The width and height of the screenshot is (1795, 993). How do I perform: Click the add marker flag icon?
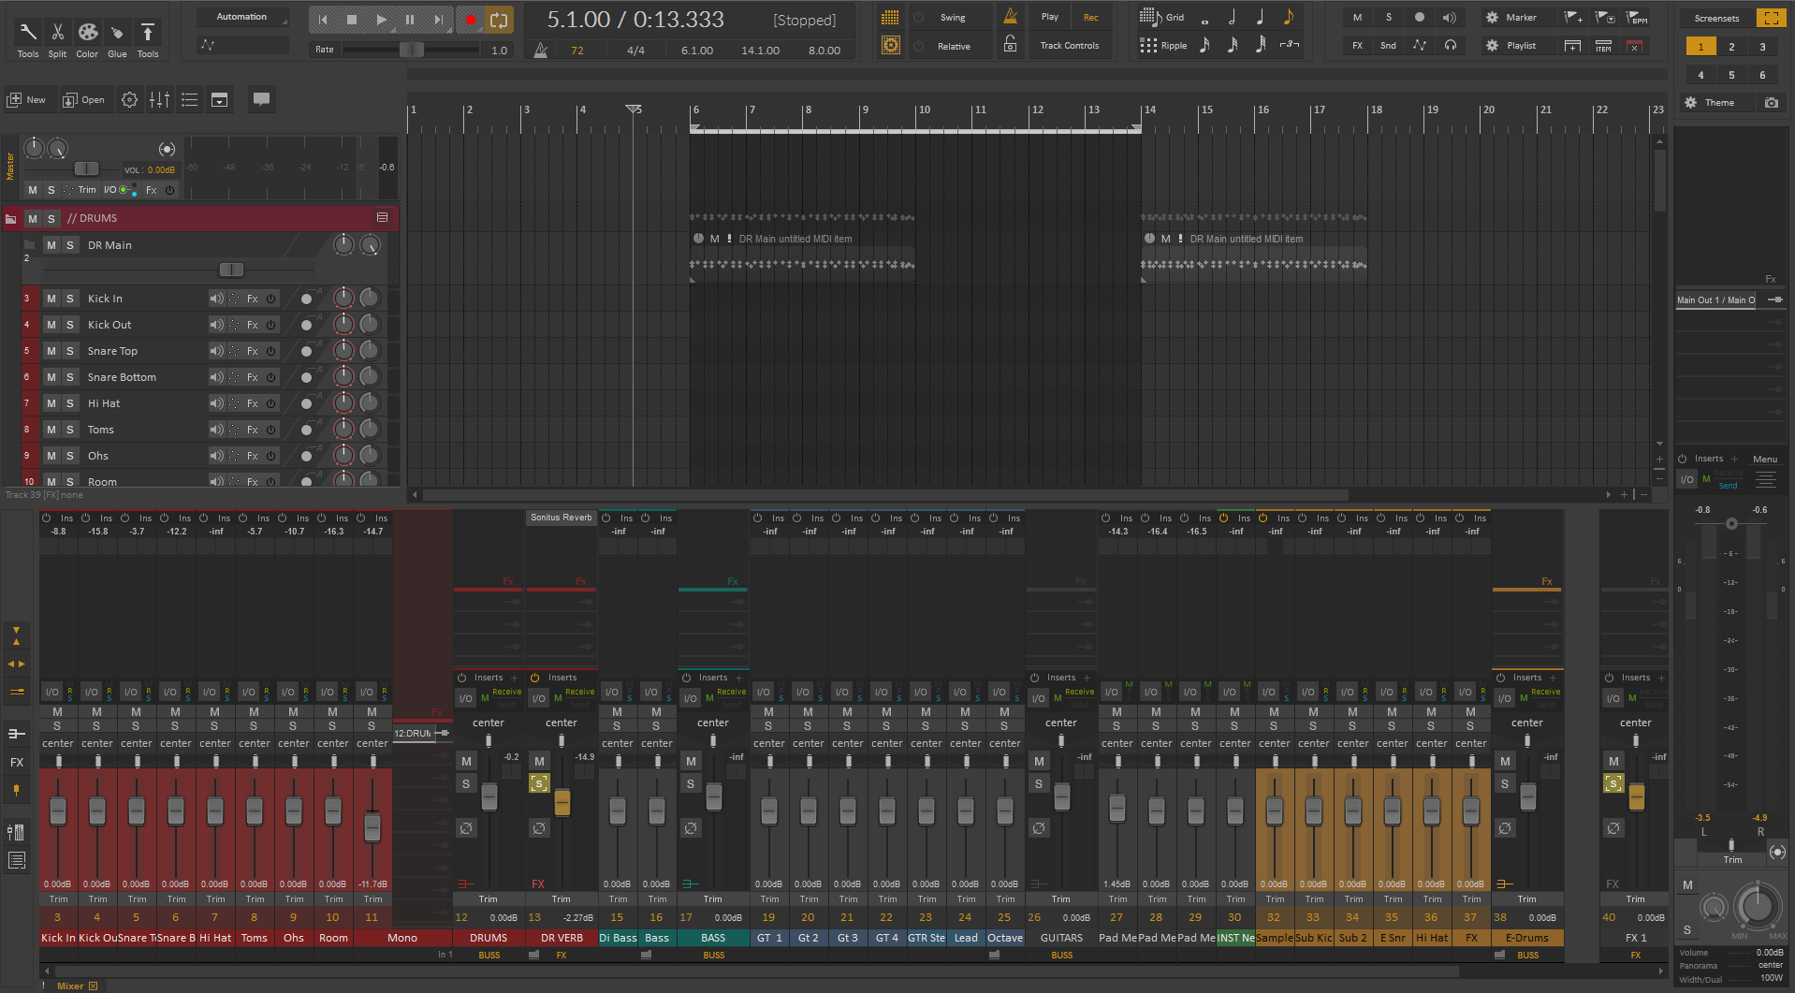(x=1573, y=18)
